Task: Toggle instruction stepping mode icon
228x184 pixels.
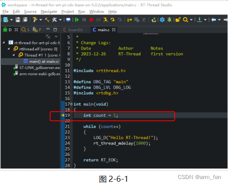Action: pos(130,20)
